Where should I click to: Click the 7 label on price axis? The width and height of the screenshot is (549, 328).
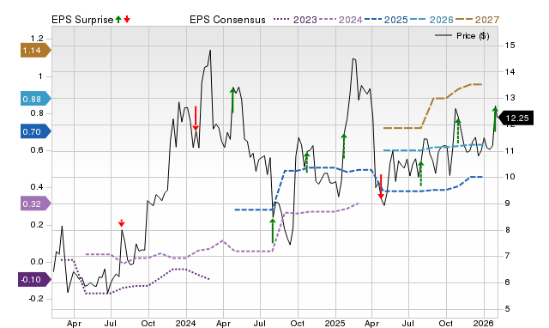[507, 256]
